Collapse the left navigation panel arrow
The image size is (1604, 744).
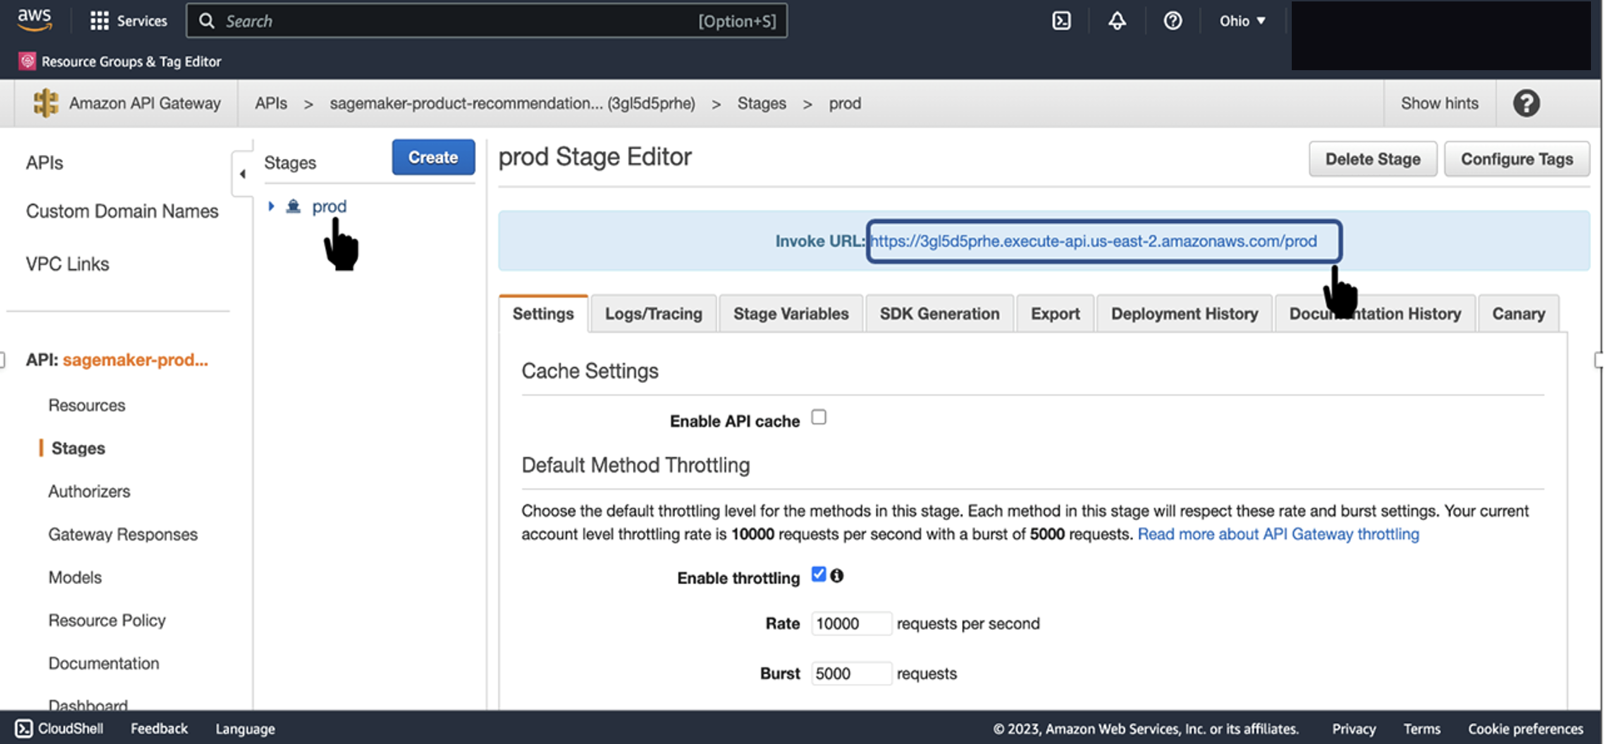(x=243, y=174)
